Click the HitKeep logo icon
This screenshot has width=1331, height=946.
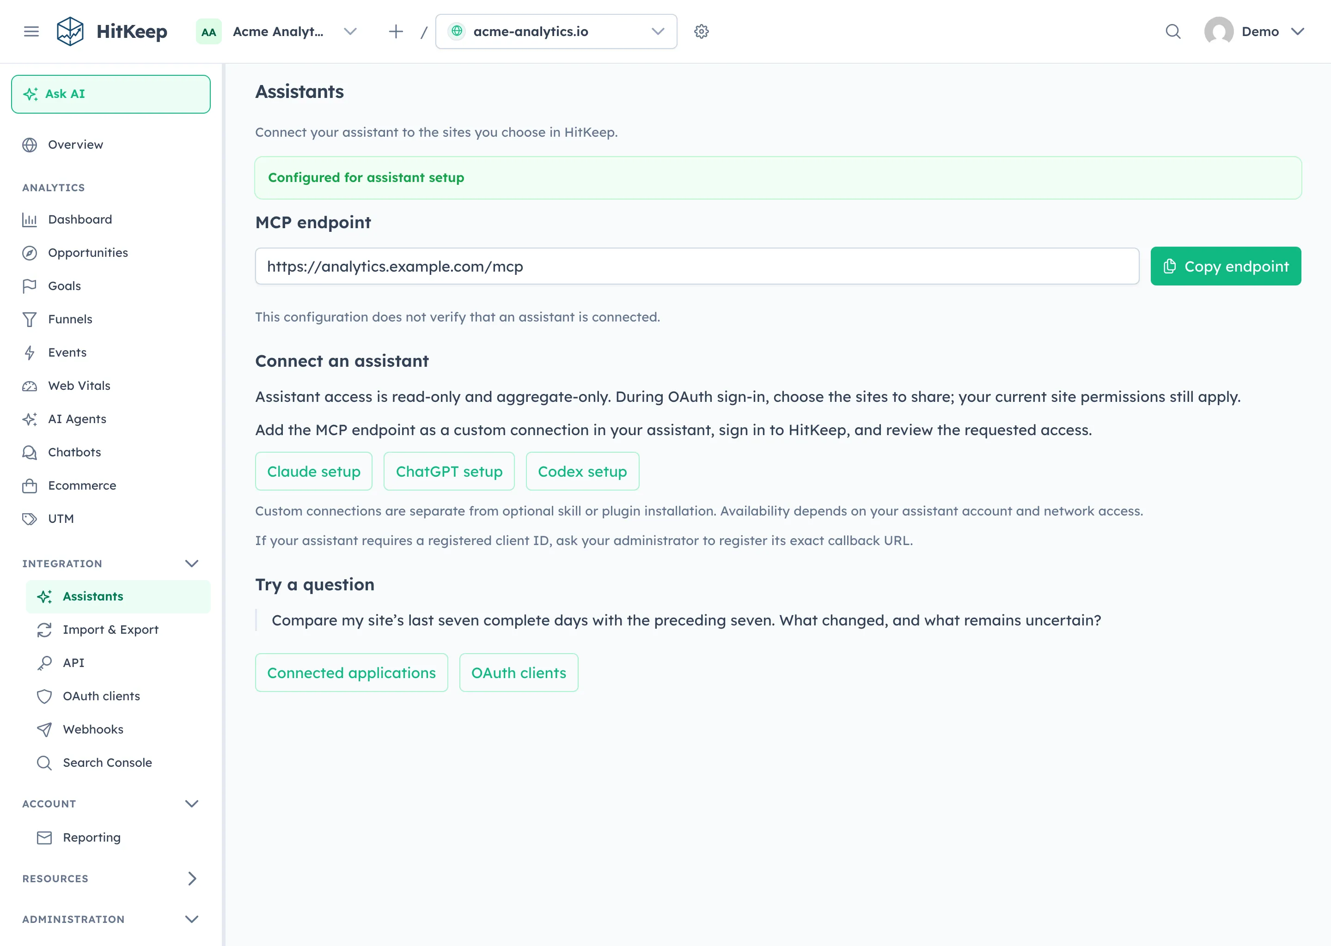tap(70, 31)
